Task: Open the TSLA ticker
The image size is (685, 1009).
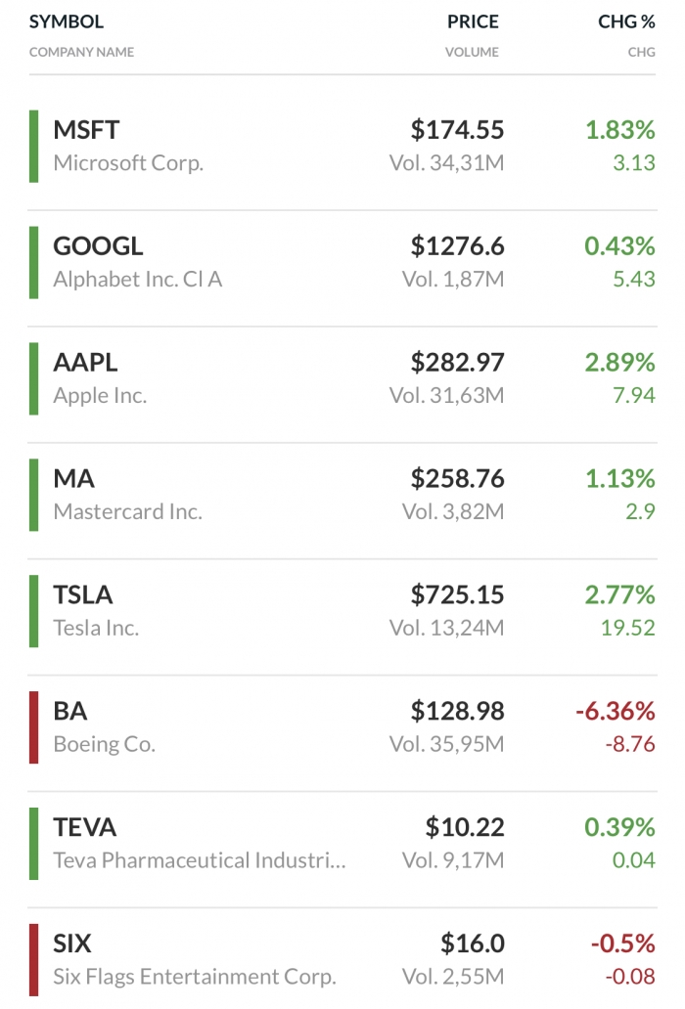Action: coord(82,595)
